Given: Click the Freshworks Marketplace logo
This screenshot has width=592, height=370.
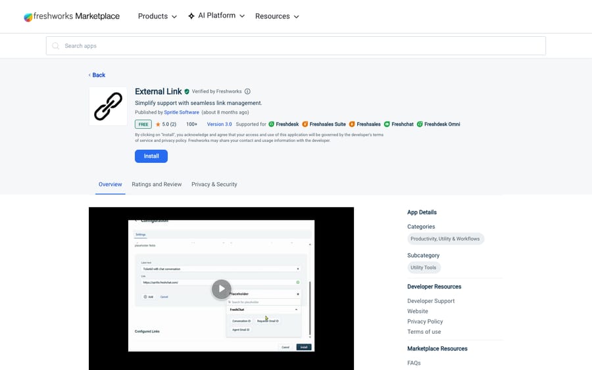Looking at the screenshot, I should (72, 16).
